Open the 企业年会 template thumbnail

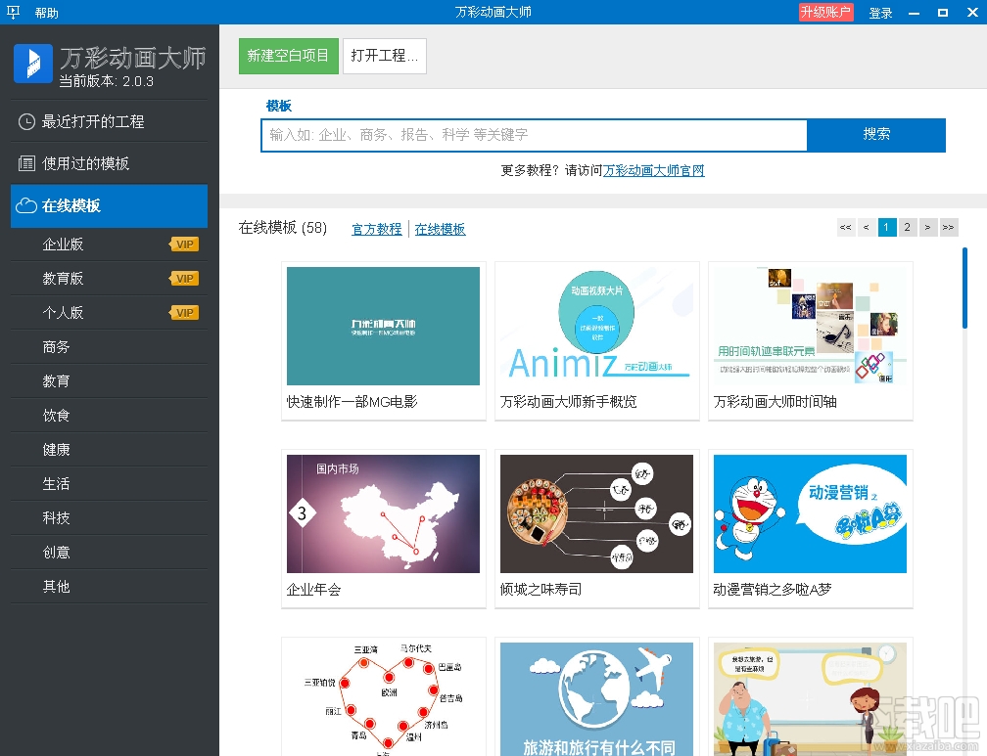(383, 513)
